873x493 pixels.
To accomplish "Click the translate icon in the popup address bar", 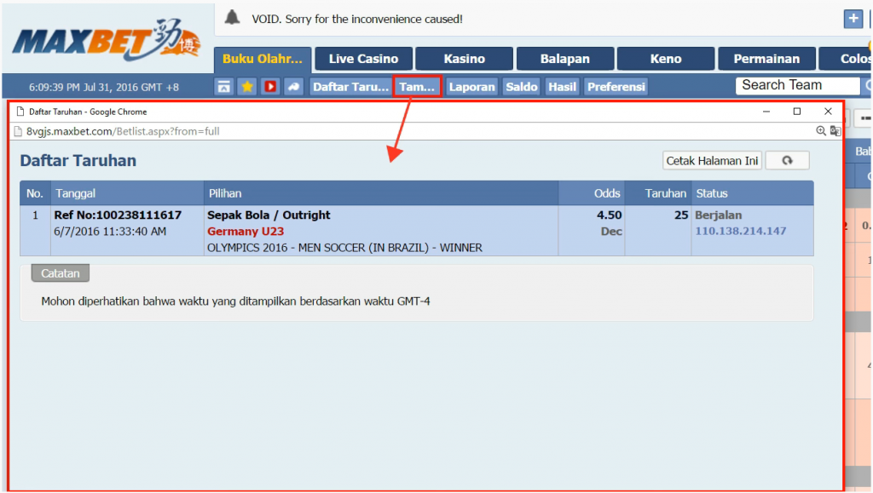I will click(x=835, y=131).
